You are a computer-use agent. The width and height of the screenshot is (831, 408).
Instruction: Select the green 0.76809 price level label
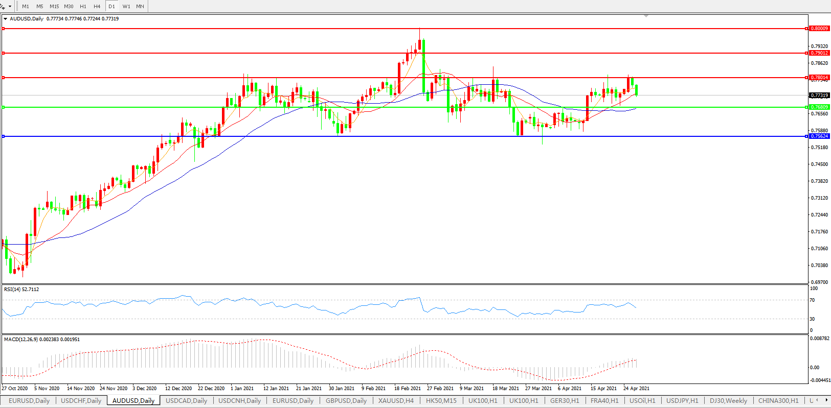click(819, 107)
